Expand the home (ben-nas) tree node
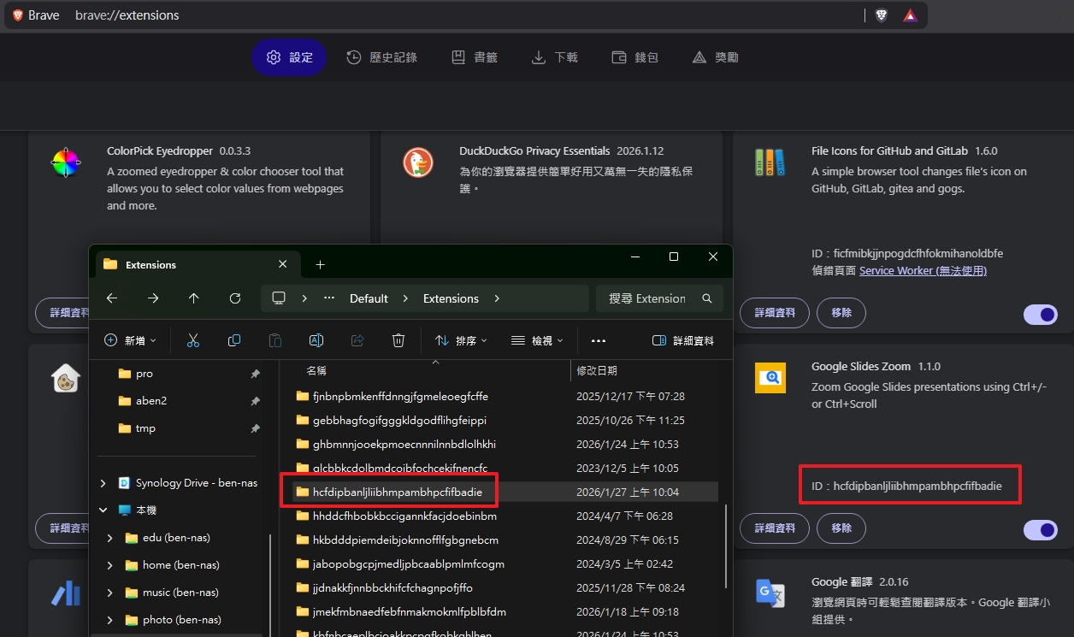This screenshot has height=637, width=1074. pos(110,565)
